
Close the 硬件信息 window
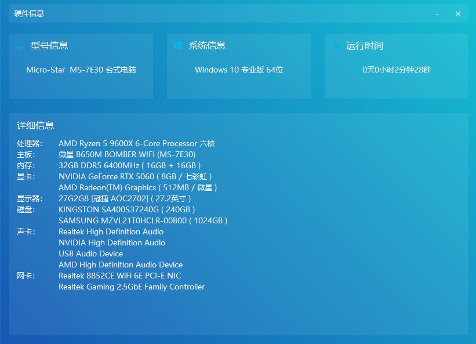[x=458, y=14]
